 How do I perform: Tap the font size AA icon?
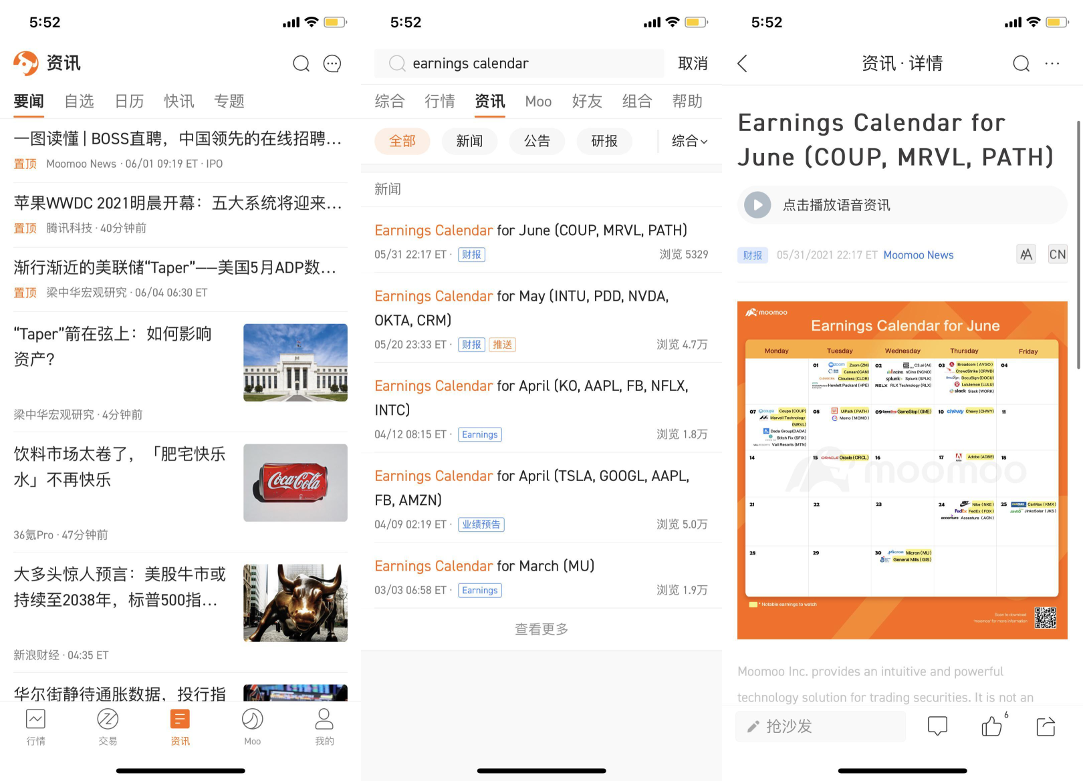[1026, 254]
